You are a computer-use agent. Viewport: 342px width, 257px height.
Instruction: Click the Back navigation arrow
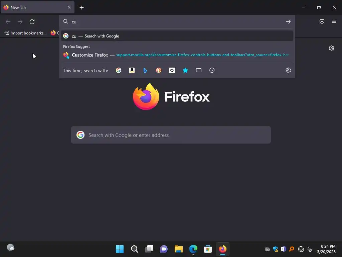coord(8,22)
